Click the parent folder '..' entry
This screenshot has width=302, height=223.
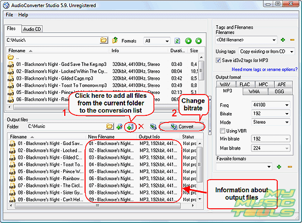point(18,58)
